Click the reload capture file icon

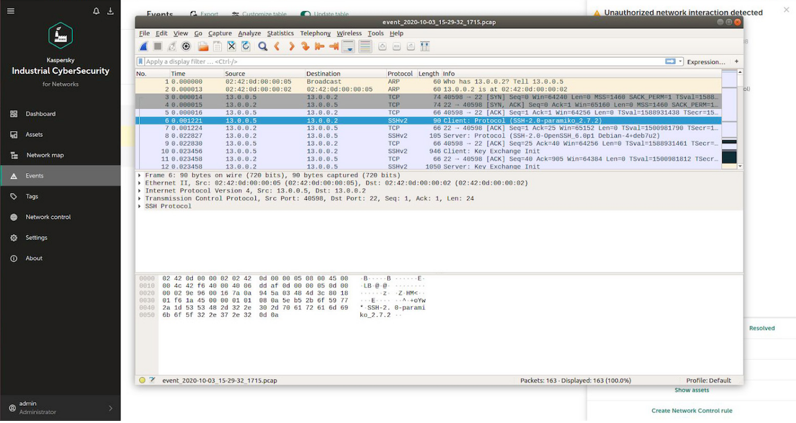click(246, 47)
